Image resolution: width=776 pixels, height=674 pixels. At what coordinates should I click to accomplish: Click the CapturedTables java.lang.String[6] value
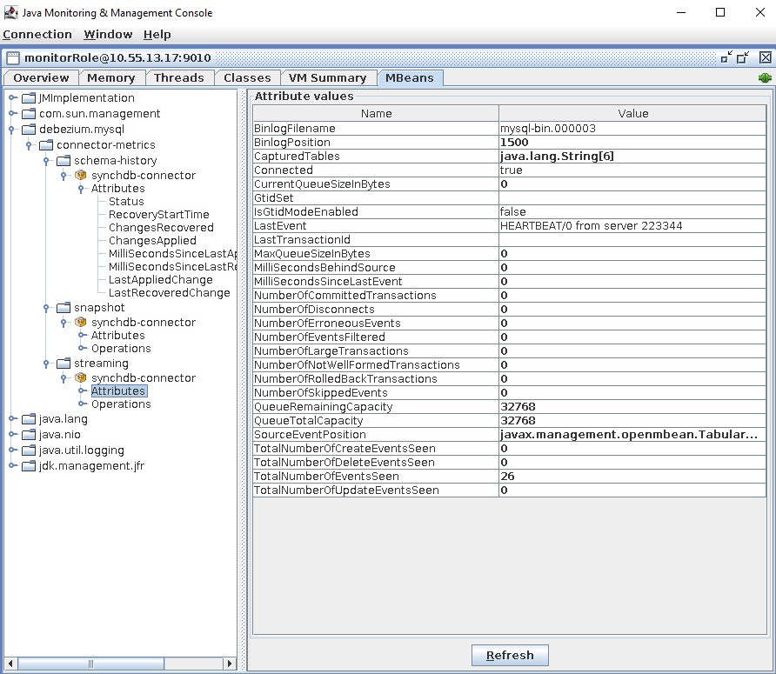(x=558, y=157)
